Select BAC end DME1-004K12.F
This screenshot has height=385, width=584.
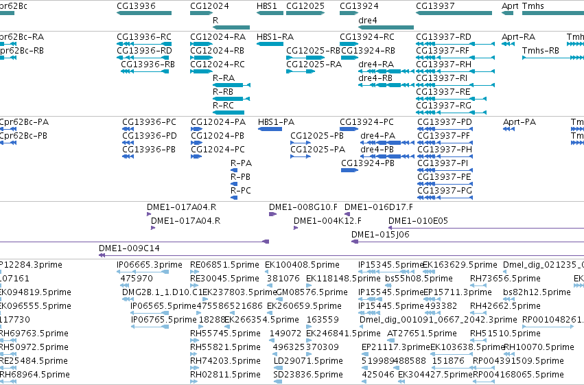pyautogui.click(x=327, y=221)
